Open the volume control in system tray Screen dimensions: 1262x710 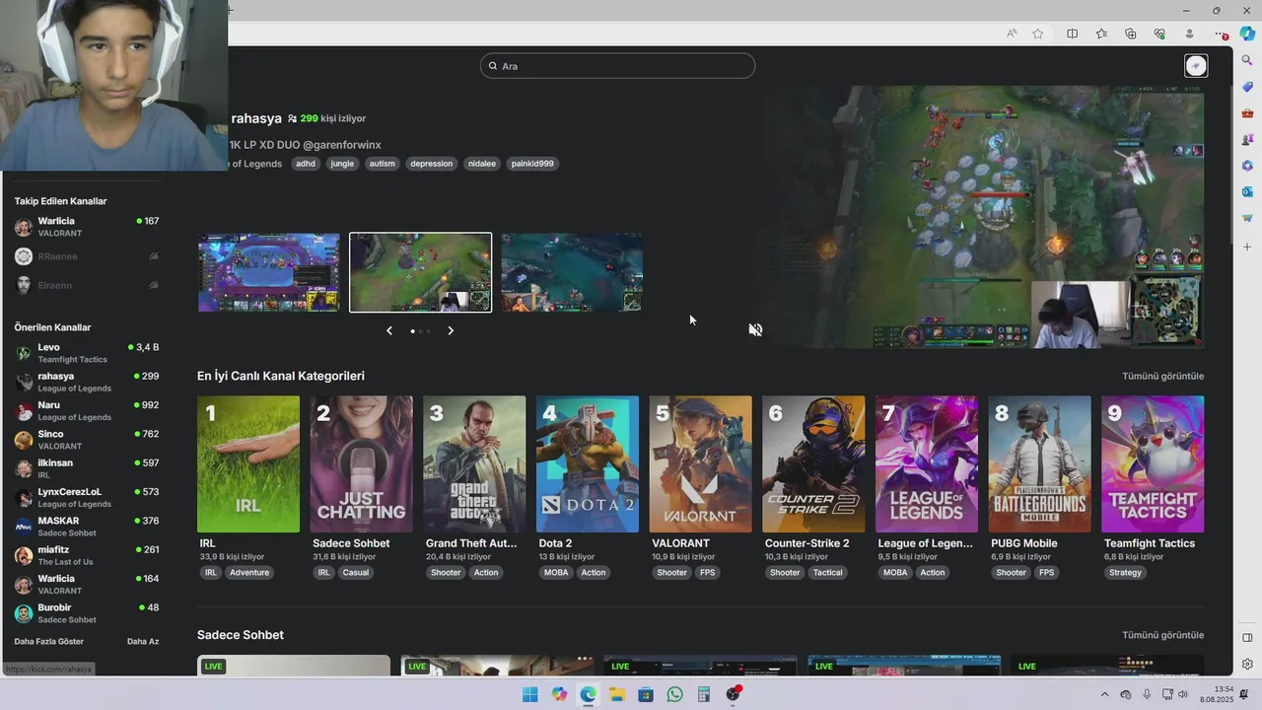point(1183,694)
